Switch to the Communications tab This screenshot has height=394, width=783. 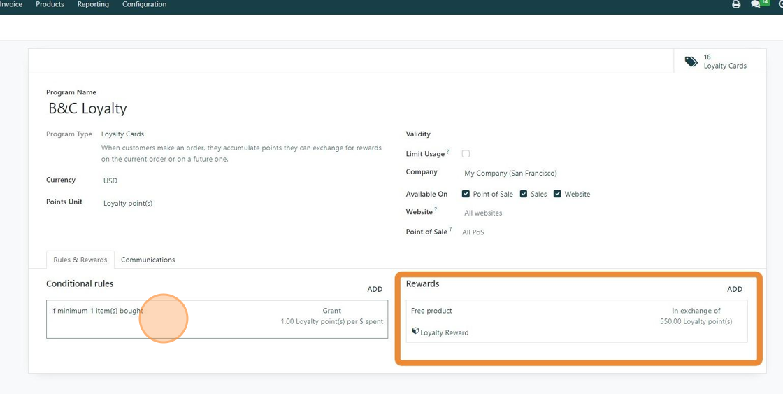[148, 260]
